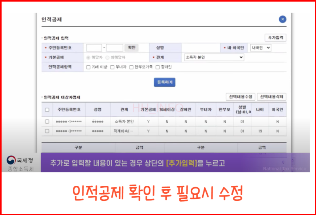Click the 장애인 column header in table

186,109
